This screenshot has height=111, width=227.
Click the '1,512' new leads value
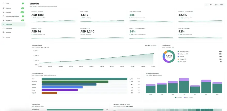(x=84, y=15)
